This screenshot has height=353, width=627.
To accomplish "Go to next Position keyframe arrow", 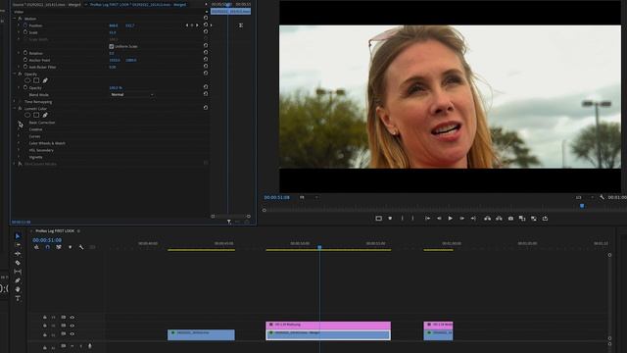I will pos(197,25).
